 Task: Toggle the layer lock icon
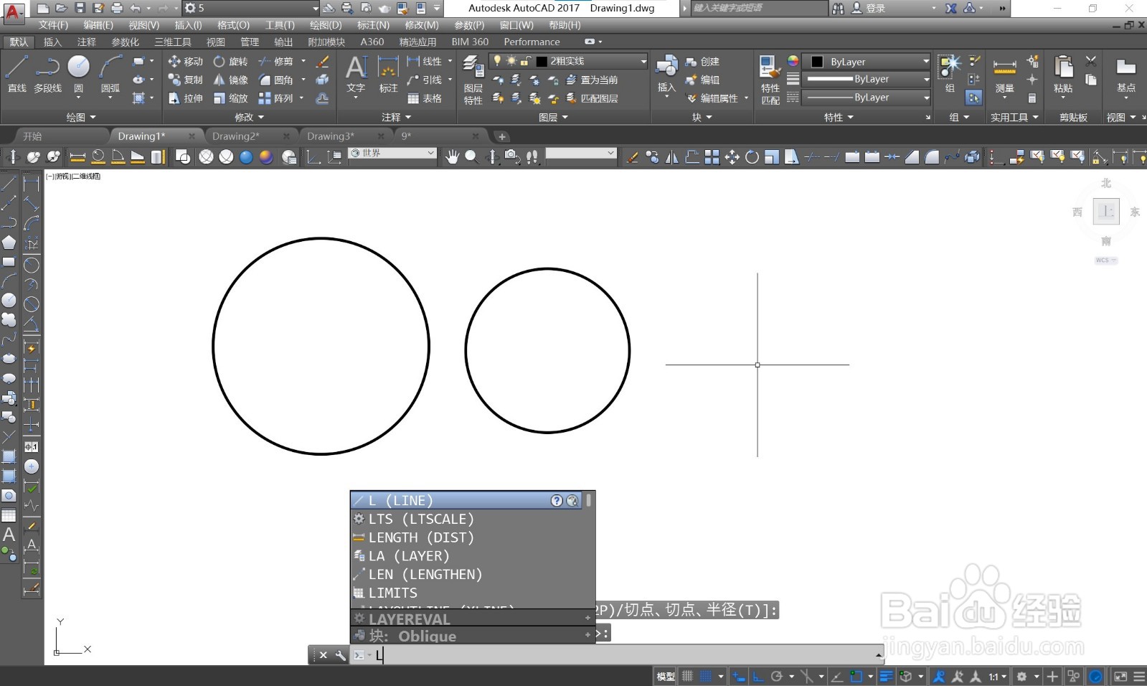coord(525,61)
